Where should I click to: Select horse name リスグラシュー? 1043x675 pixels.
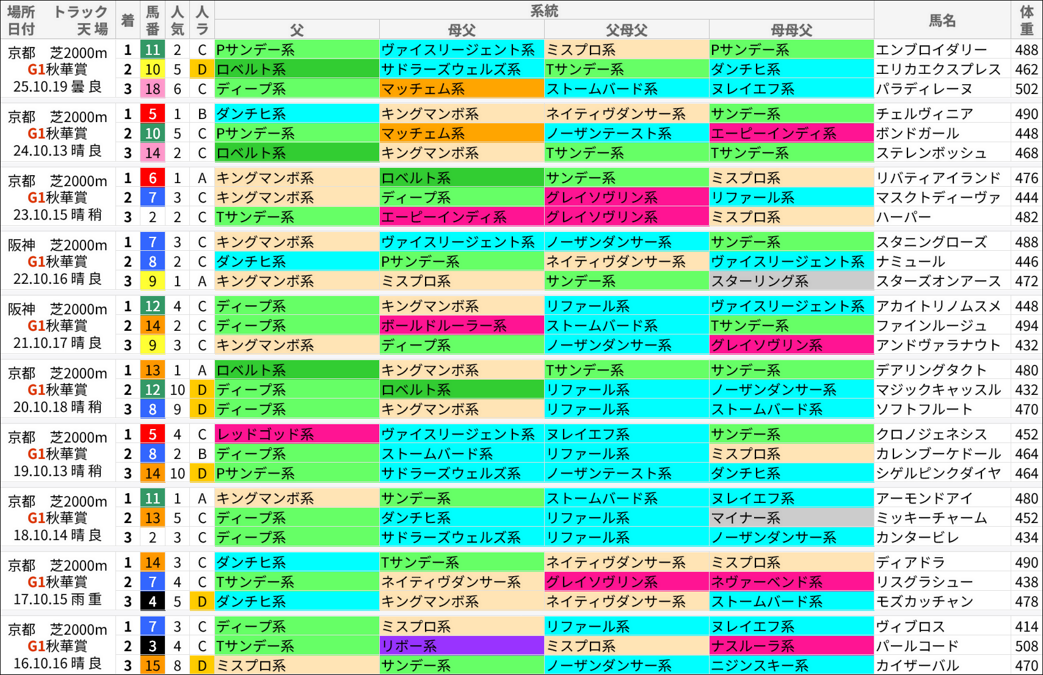(x=924, y=582)
